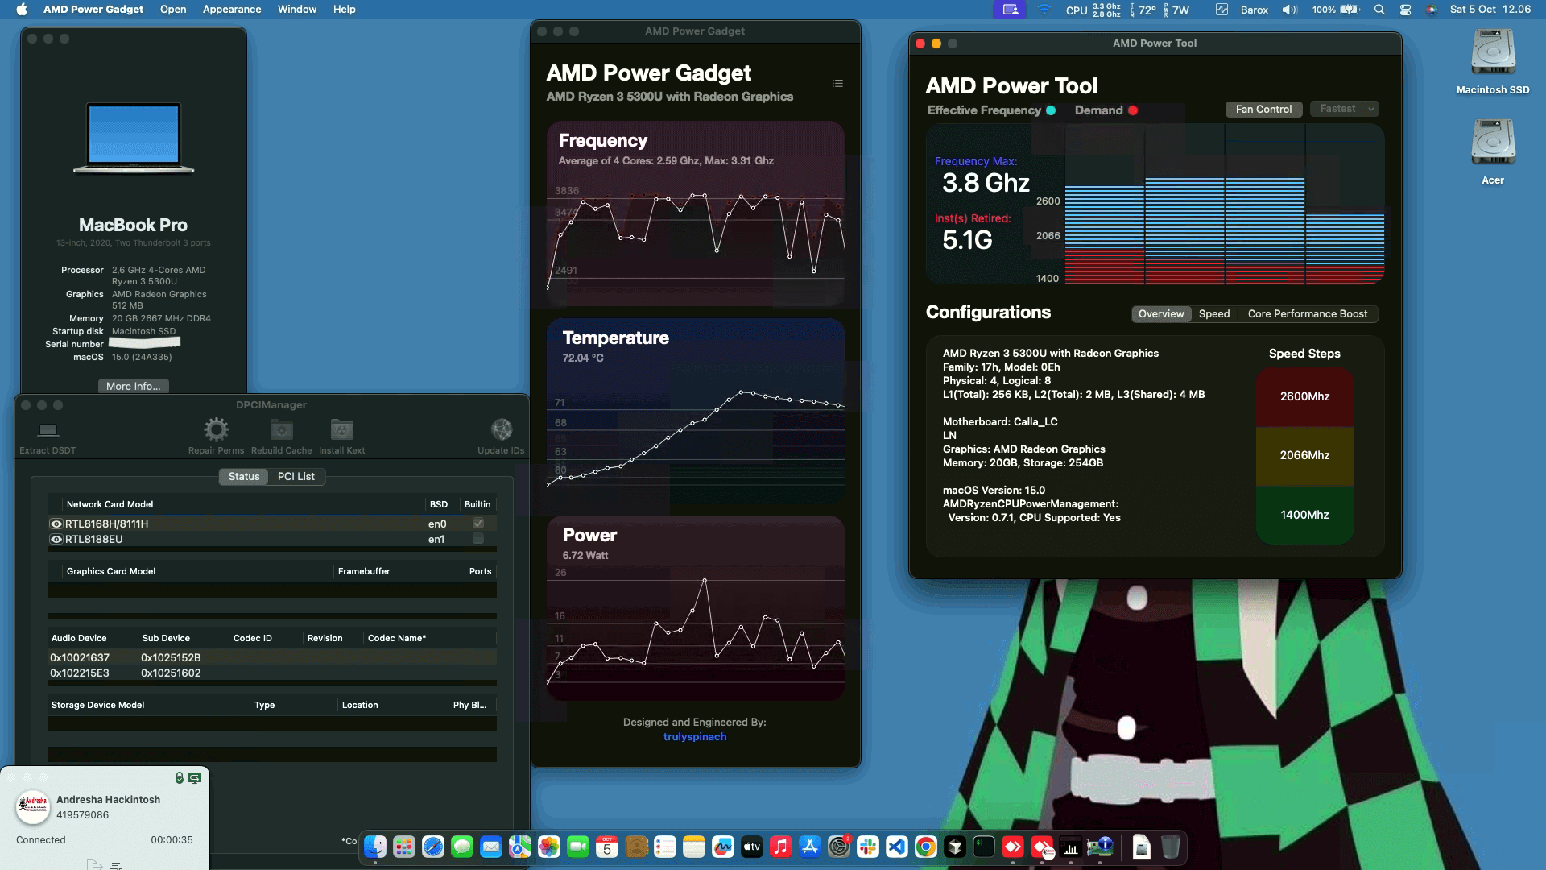Select the Install Kext icon
Screen dimensions: 1546x870
point(341,429)
